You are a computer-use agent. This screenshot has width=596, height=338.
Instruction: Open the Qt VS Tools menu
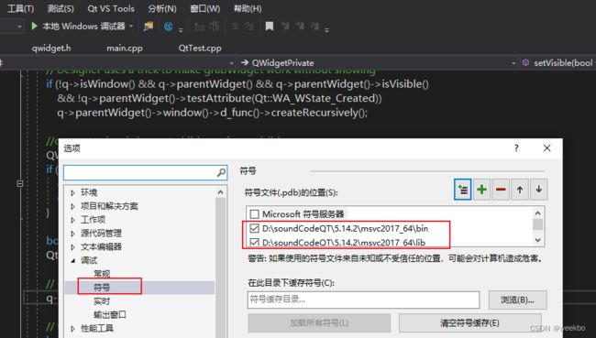pos(111,8)
